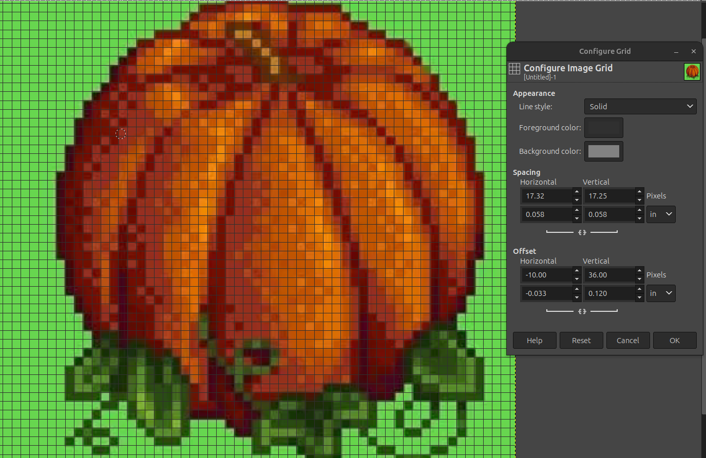The height and width of the screenshot is (458, 706).
Task: Click the Vertical offset pixels field 36.00
Action: coord(609,275)
